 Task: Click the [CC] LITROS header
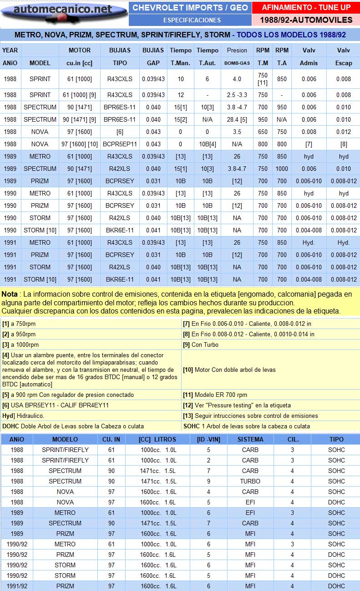157,439
